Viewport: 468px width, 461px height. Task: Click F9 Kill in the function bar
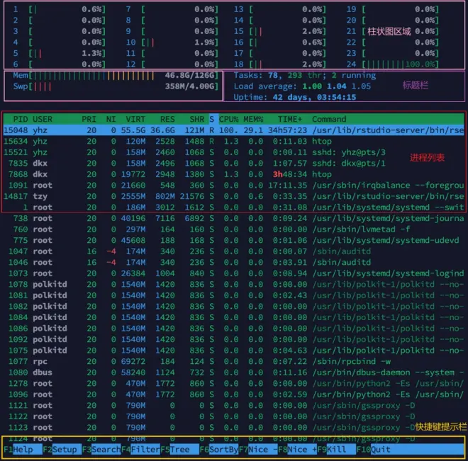click(336, 450)
